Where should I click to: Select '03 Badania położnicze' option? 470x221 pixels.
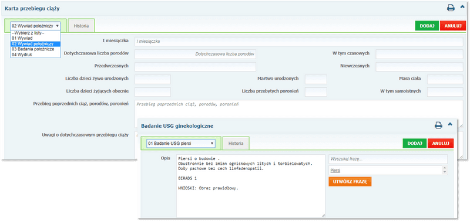[x=35, y=49]
